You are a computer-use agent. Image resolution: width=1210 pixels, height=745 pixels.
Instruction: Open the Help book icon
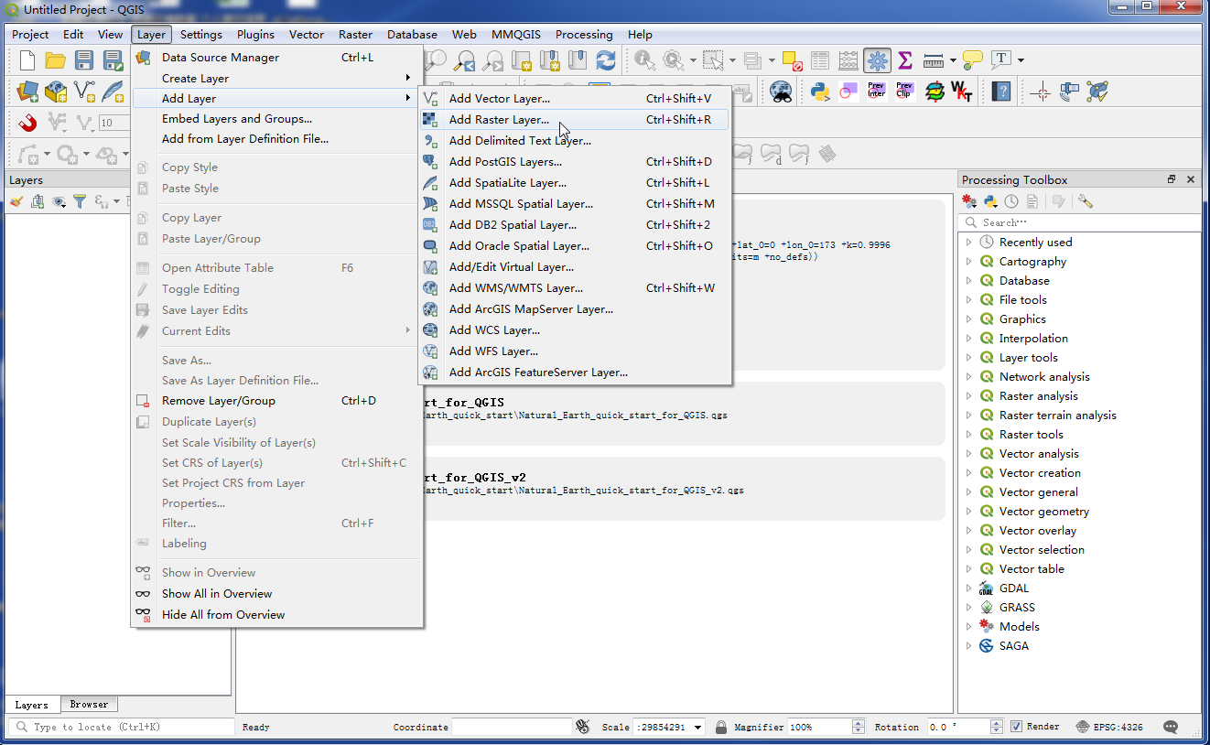pos(1001,92)
